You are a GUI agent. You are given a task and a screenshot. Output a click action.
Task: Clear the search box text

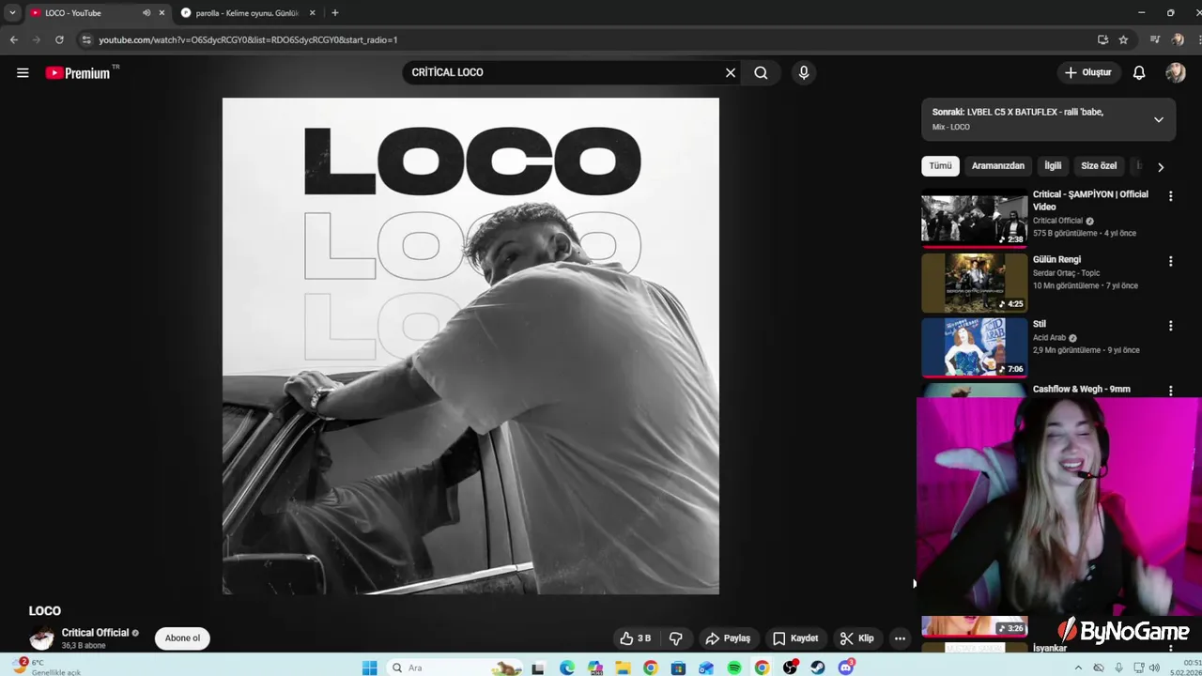pyautogui.click(x=730, y=72)
